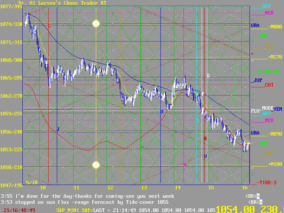This screenshot has width=284, height=213.
Task: Click the blue J marker inside the chart
Action: click(58, 129)
